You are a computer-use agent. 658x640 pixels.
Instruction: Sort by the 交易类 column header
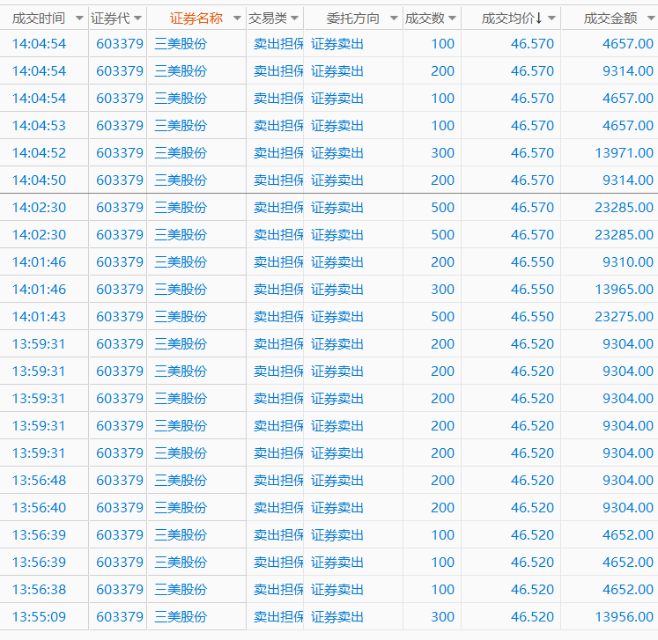click(267, 18)
